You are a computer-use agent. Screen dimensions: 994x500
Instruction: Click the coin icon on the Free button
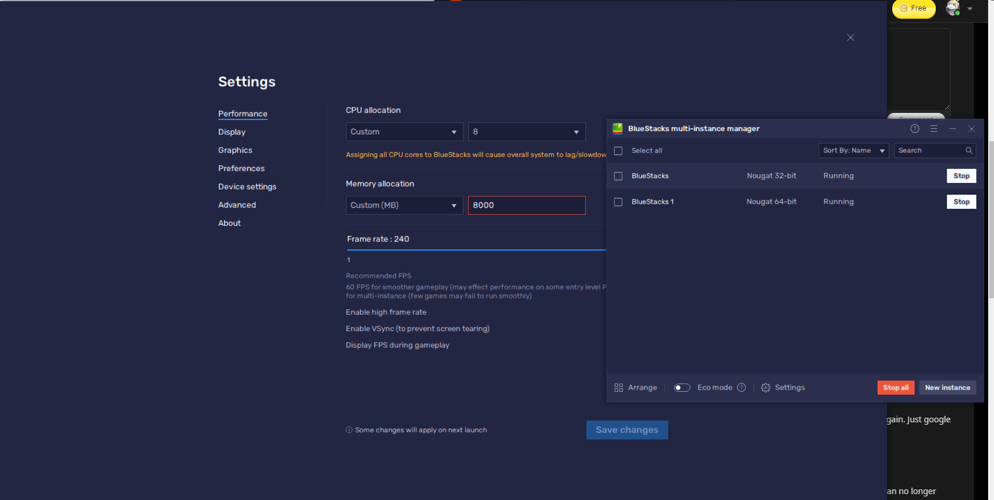[904, 8]
